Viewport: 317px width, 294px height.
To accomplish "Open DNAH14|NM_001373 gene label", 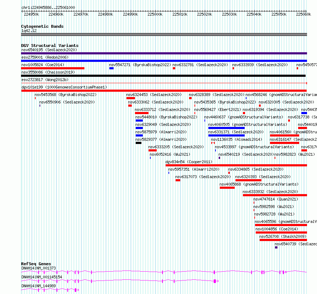I will (x=38, y=268).
